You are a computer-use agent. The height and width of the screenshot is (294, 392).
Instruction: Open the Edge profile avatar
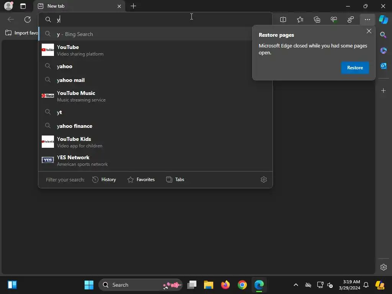tap(8, 6)
